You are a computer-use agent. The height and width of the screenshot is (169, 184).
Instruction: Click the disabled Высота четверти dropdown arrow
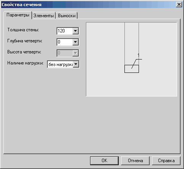[75, 53]
